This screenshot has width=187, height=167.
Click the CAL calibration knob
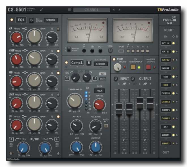coord(110,50)
